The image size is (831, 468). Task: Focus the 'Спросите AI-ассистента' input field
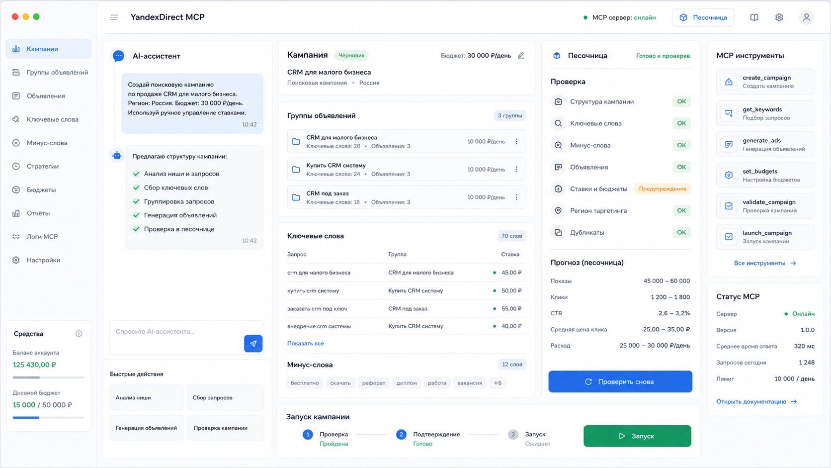pyautogui.click(x=176, y=332)
